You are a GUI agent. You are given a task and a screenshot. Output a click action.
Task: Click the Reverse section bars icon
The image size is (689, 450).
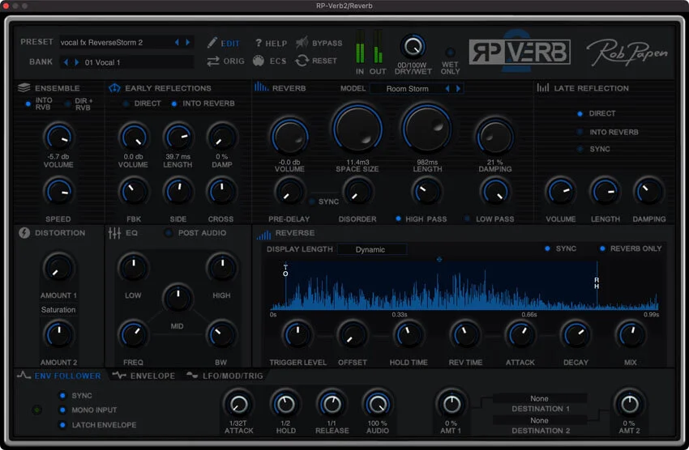pos(263,235)
